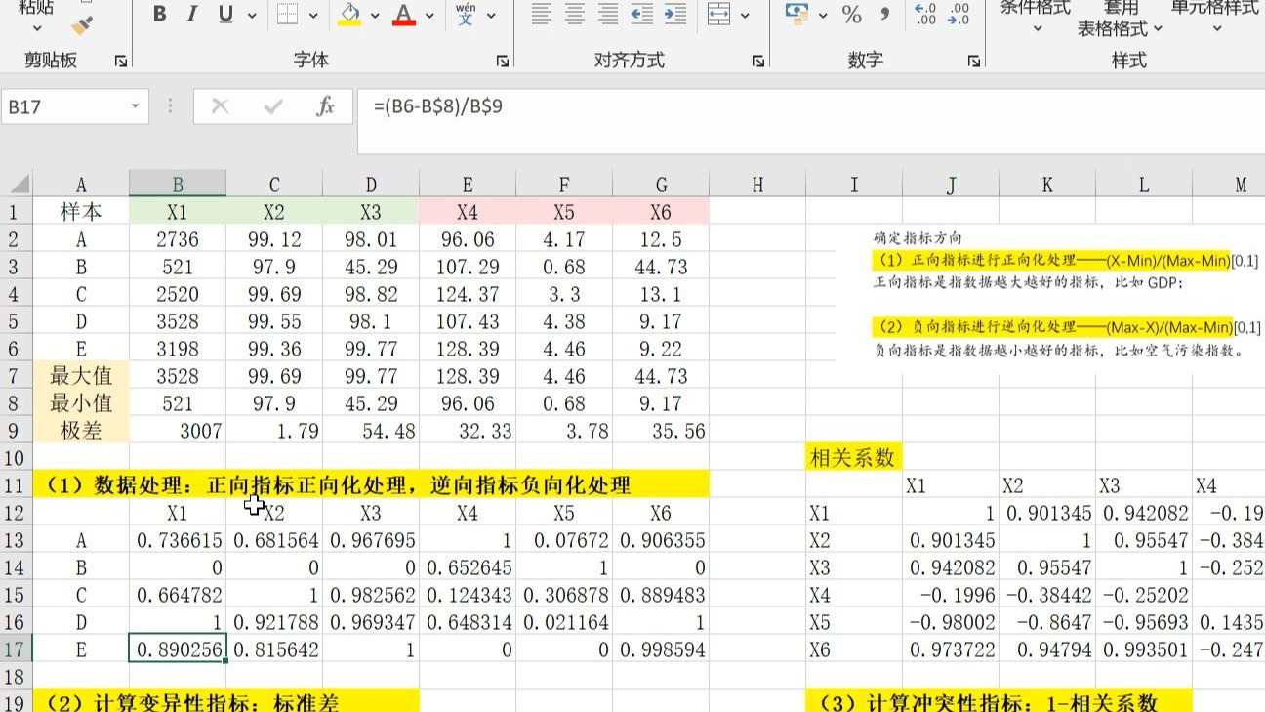Screen dimensions: 1265x712
Task: Click the 极差 label cell
Action: (x=81, y=431)
